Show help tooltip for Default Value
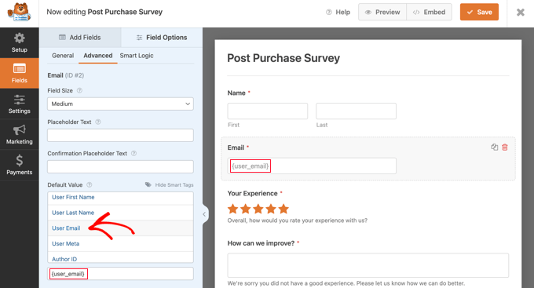The height and width of the screenshot is (288, 534). [x=90, y=185]
